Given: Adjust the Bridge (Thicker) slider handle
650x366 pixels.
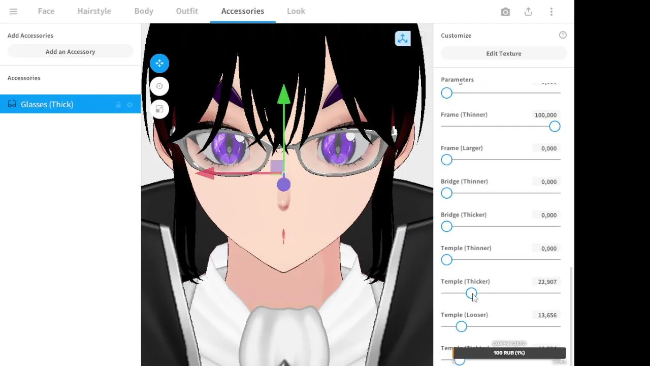Looking at the screenshot, I should [x=446, y=227].
